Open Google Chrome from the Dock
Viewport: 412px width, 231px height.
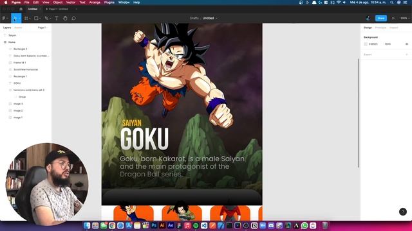click(x=112, y=225)
